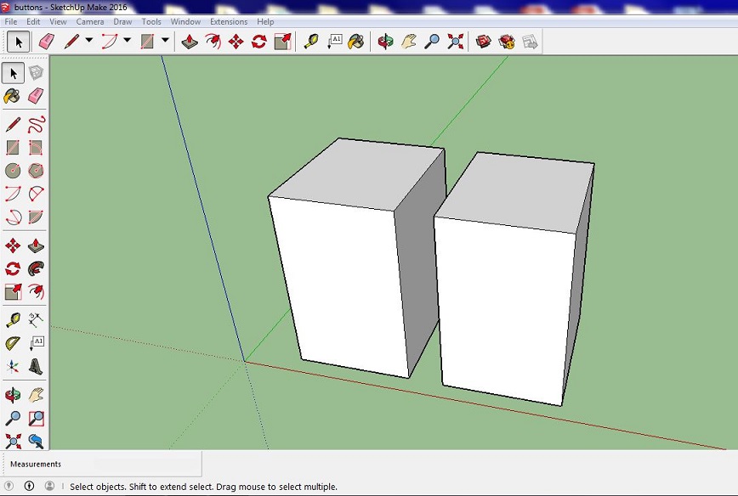Choose the 3D Text tool

pos(36,367)
